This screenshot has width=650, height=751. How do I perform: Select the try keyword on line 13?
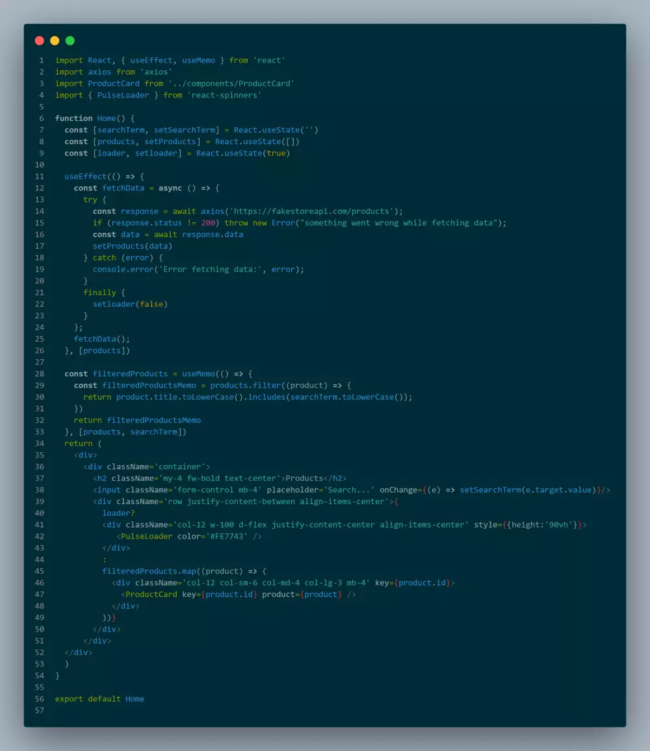click(90, 199)
